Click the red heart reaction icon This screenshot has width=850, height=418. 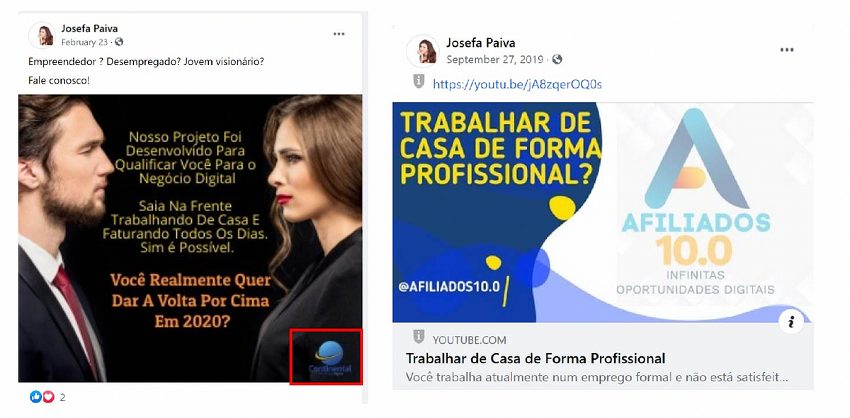[48, 397]
